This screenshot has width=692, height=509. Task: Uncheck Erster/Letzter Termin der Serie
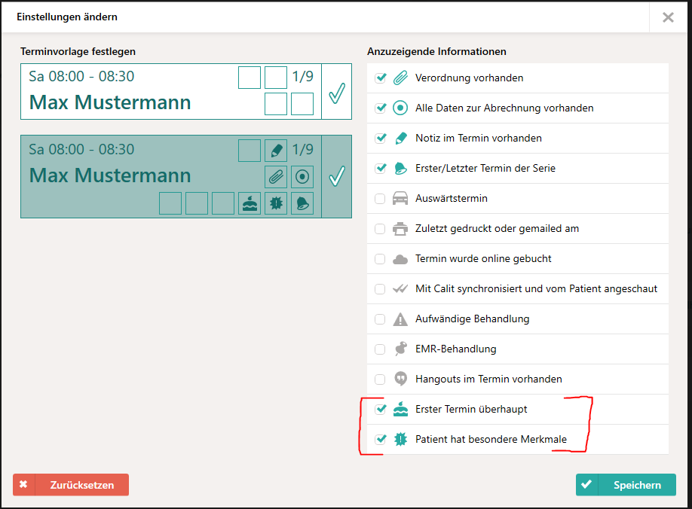(380, 169)
